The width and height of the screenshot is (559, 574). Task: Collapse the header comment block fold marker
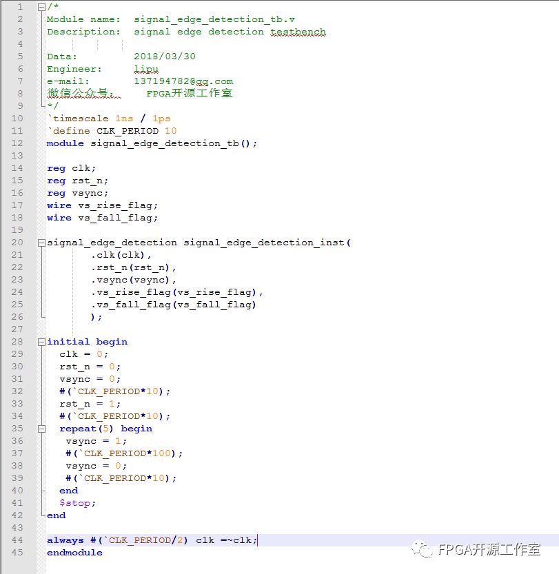coord(42,7)
